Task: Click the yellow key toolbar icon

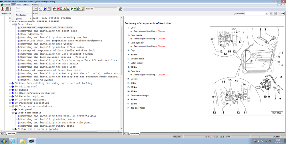Action: click(x=49, y=9)
